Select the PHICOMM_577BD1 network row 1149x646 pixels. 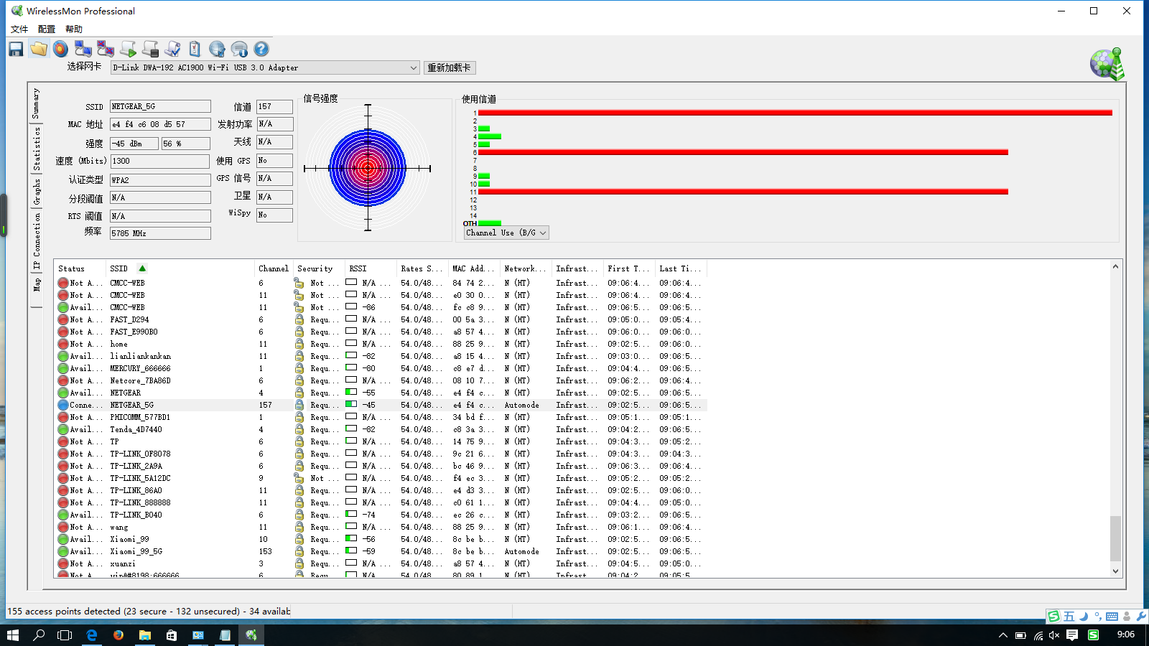point(381,417)
